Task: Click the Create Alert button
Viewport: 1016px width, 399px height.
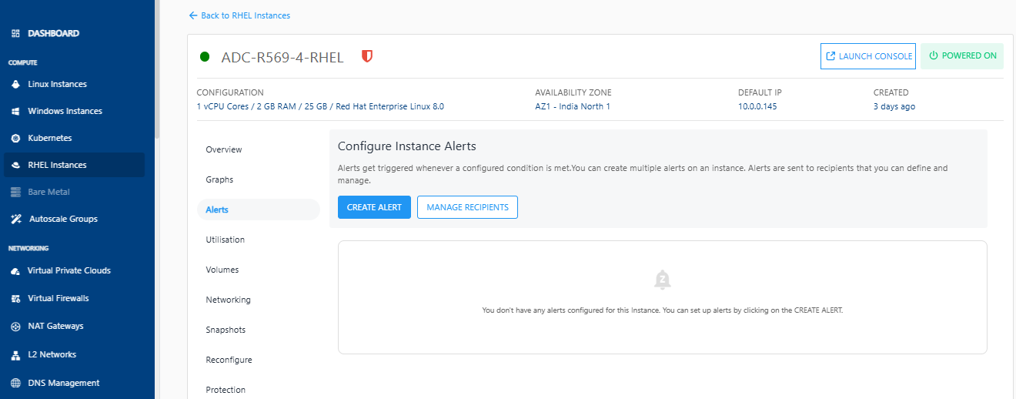Action: click(x=374, y=207)
